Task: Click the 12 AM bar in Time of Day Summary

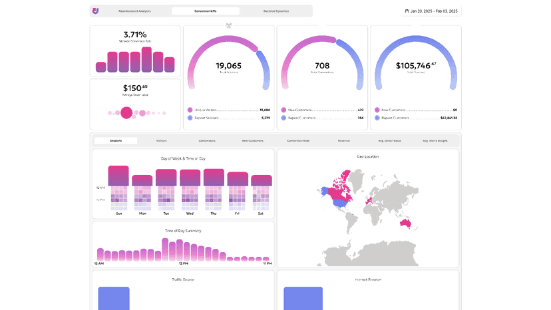Action: pyautogui.click(x=100, y=255)
